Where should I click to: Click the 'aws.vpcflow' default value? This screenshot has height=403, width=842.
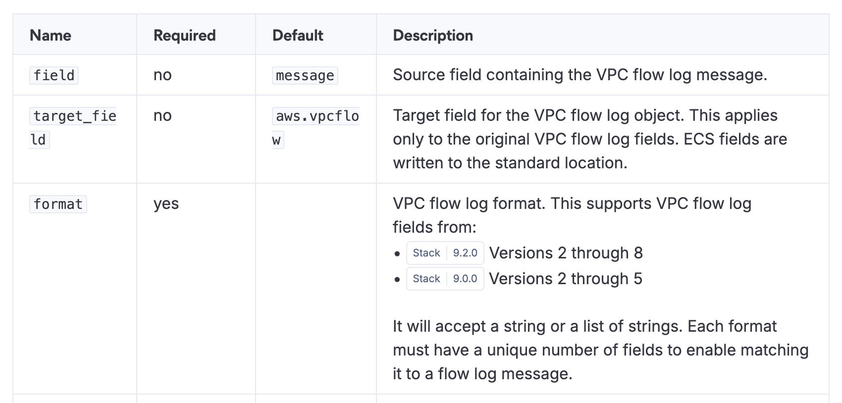point(316,116)
